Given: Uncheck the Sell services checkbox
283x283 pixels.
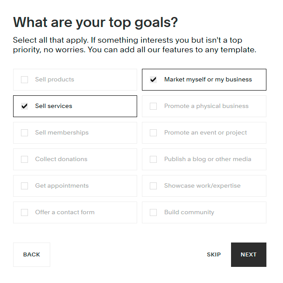Looking at the screenshot, I should pos(24,106).
